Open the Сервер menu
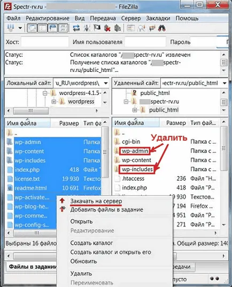Screen dimensions: 232x287 (131, 18)
